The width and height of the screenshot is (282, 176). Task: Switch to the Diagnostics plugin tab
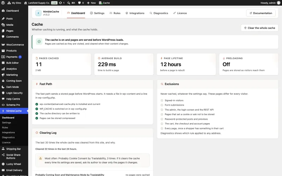tap(159, 13)
